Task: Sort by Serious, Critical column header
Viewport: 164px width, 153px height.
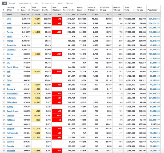Action: point(93,9)
